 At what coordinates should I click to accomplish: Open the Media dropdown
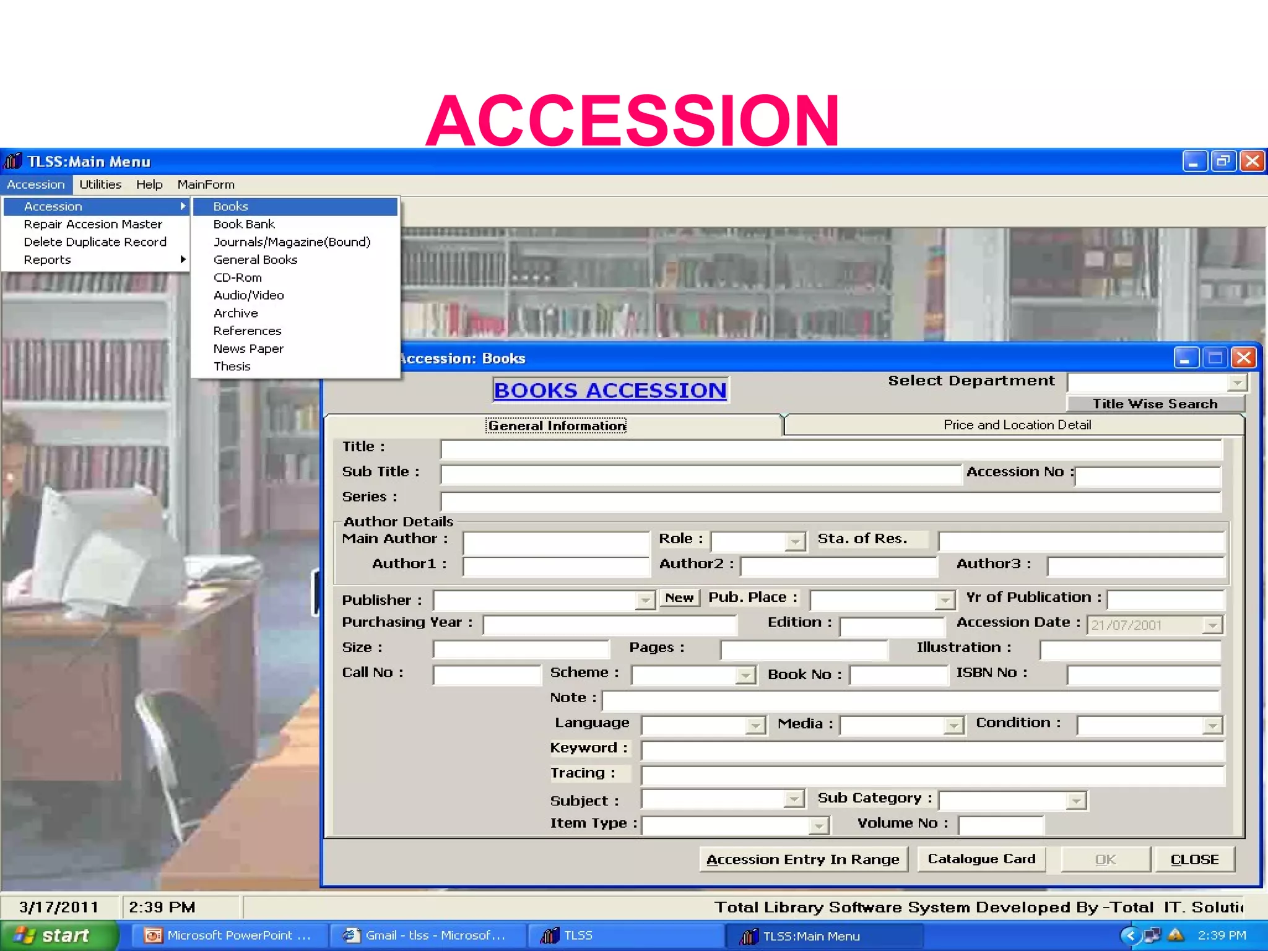[x=953, y=726]
